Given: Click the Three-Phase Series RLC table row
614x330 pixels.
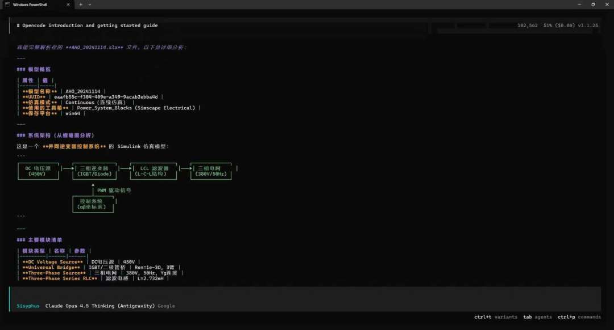Looking at the screenshot, I should (x=93, y=278).
